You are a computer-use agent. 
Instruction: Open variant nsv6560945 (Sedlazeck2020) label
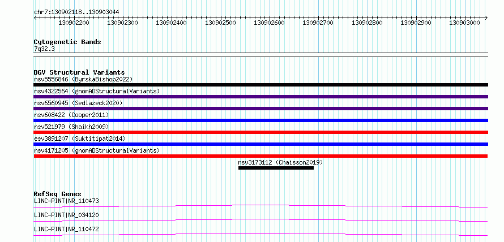78,103
